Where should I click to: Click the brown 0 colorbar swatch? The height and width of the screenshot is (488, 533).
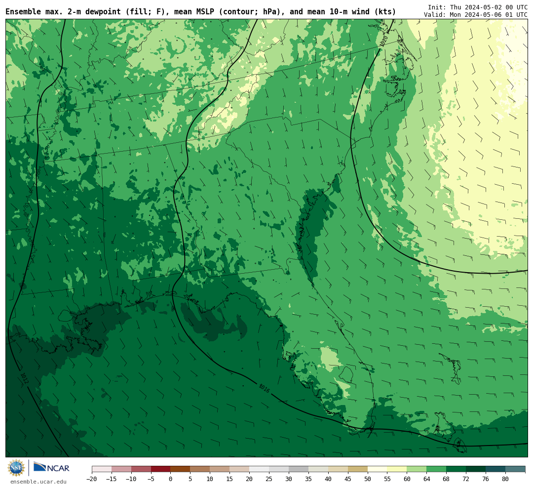click(181, 469)
